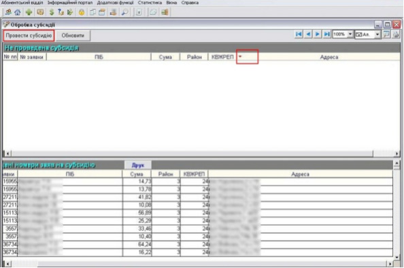Screen dimensions: 404x268
Task: Select the row with sum 13,78
Action: point(198,189)
